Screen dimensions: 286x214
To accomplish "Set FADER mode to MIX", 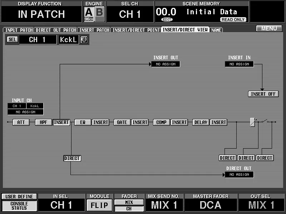I will pos(129,202).
